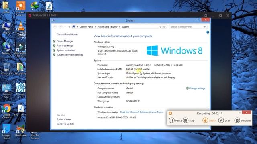This screenshot has width=257, height=144.
Task: Open Hotspot Shield desktop icon
Action: 6,132
